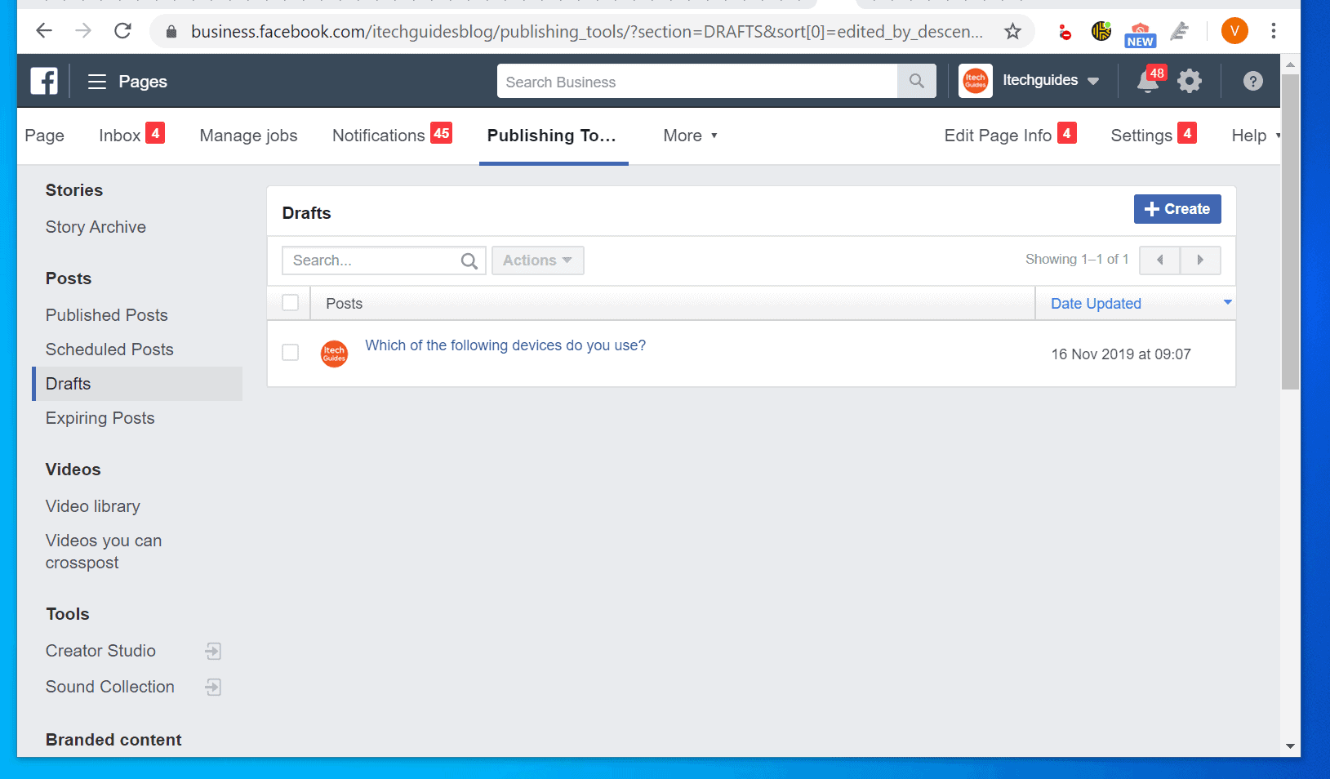
Task: Open notifications via the bell icon
Action: pyautogui.click(x=1146, y=81)
